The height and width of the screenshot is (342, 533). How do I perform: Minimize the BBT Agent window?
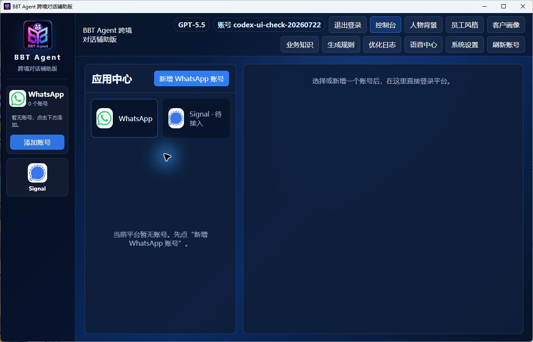(x=484, y=6)
